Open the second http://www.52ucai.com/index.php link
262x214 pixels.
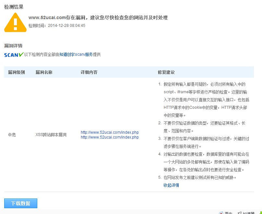coord(110,137)
